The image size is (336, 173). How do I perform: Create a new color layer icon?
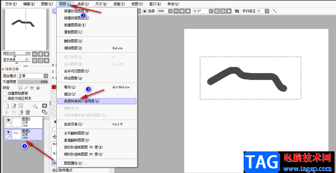[x=7, y=106]
